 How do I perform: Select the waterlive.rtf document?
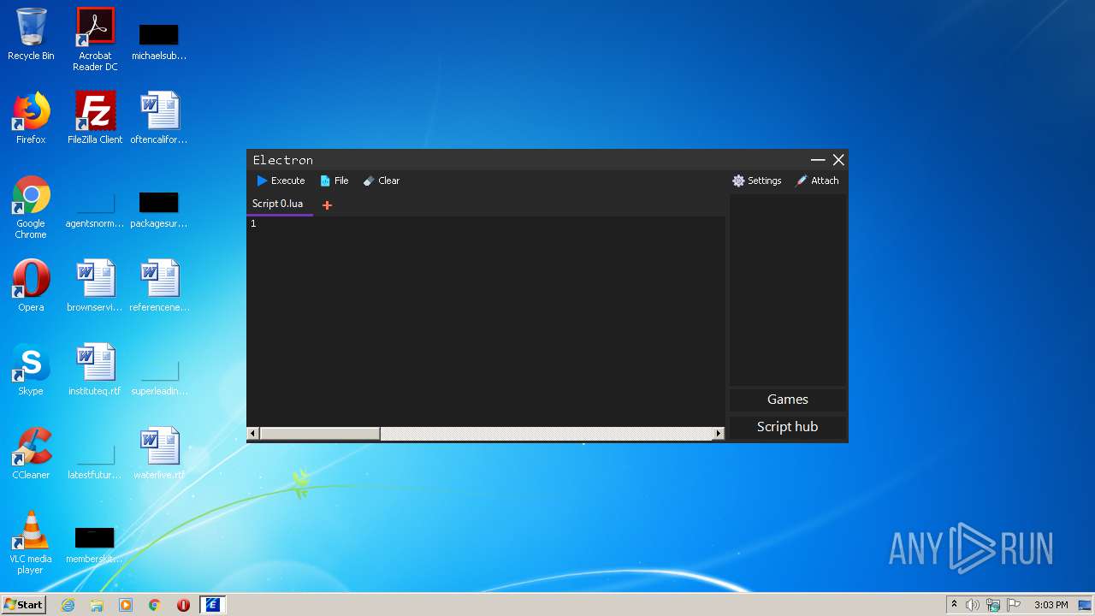coord(159,453)
